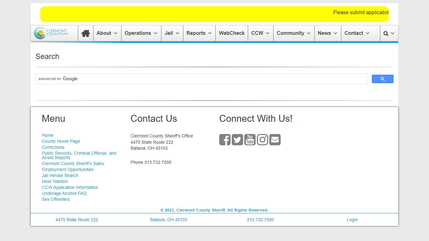Screen dimensions: 429x241
Task: Open the Community menu
Action: click(294, 33)
